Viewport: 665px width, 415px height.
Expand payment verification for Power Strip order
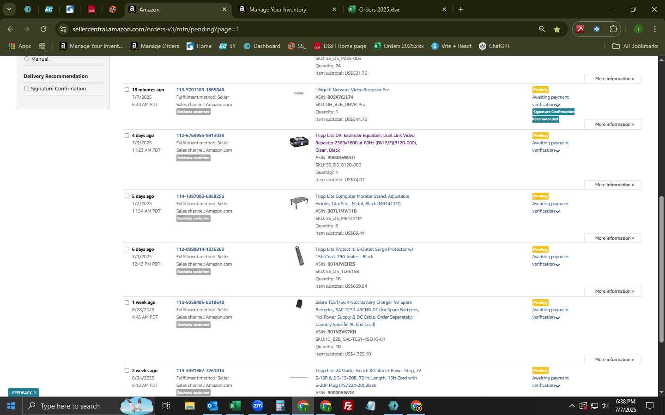coord(557,385)
